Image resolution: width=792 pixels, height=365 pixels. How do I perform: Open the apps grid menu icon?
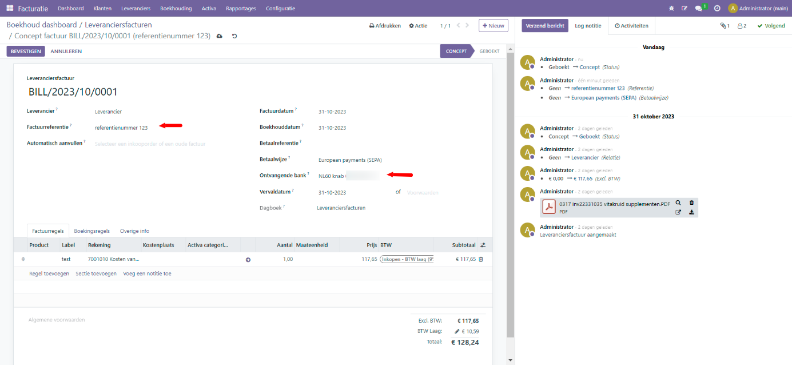tap(10, 9)
